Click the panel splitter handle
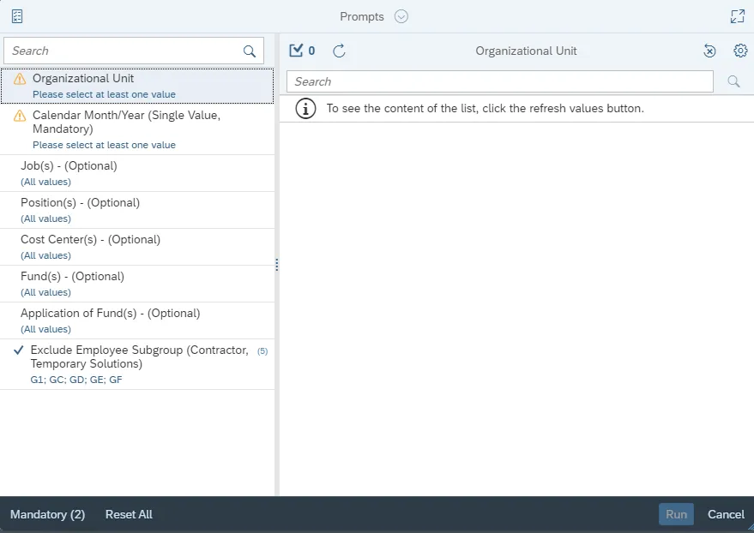754x533 pixels. point(276,266)
